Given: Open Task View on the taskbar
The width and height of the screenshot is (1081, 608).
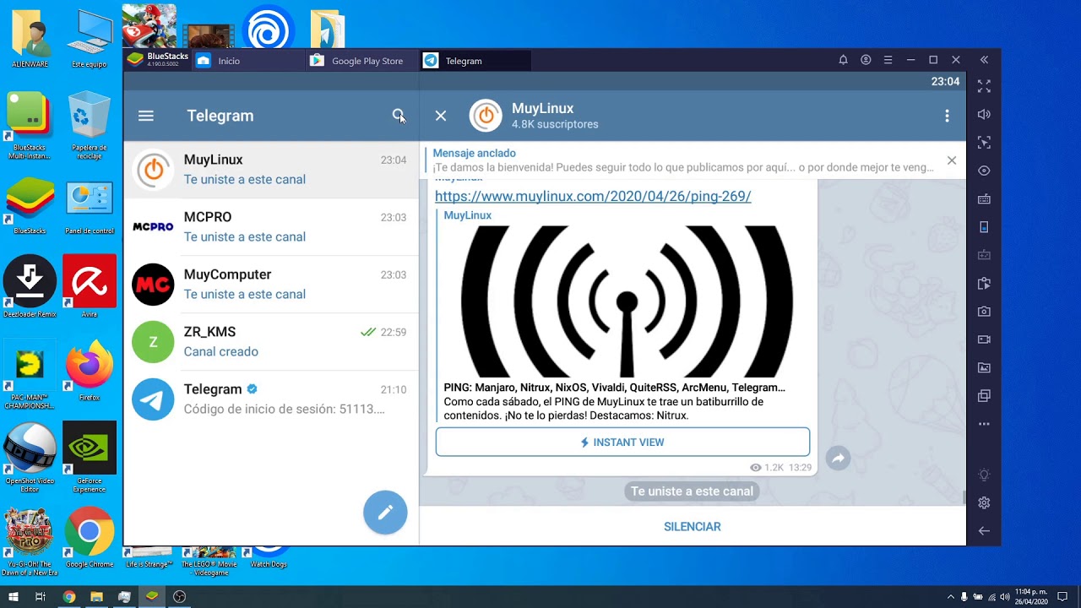Looking at the screenshot, I should (41, 597).
